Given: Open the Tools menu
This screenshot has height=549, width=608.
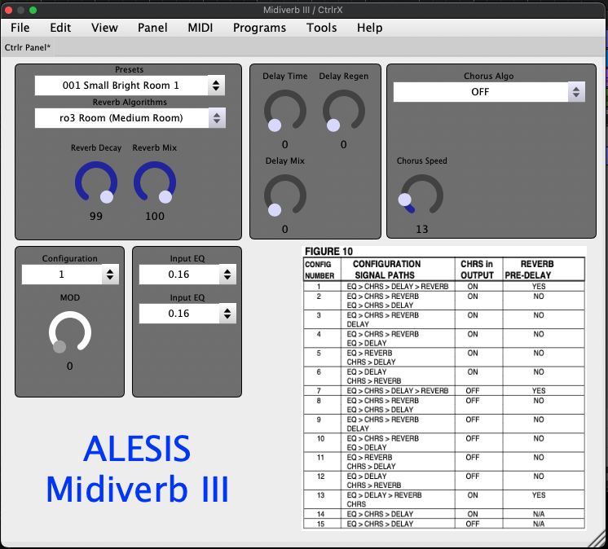Looking at the screenshot, I should pos(321,28).
